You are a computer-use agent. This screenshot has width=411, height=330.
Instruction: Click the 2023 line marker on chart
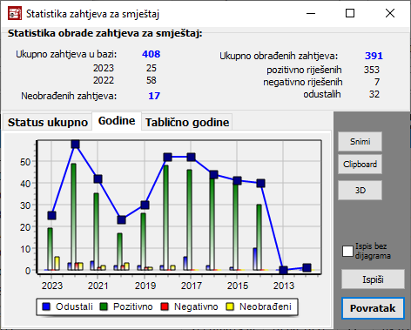52,215
